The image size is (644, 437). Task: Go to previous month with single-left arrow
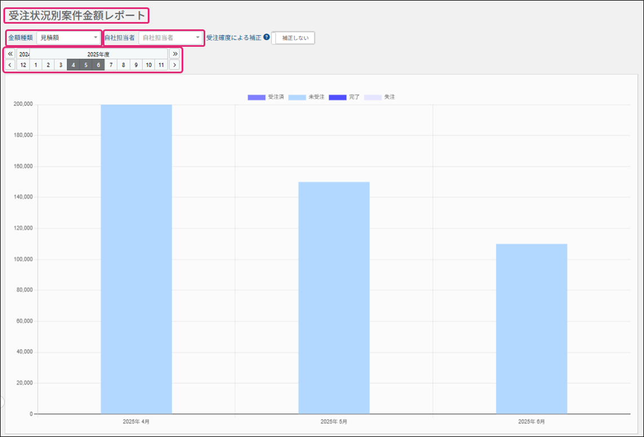(x=10, y=65)
